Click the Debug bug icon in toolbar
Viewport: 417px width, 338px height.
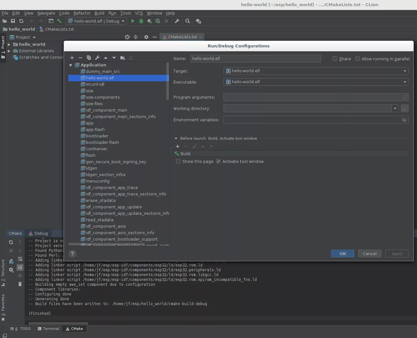pos(141,21)
